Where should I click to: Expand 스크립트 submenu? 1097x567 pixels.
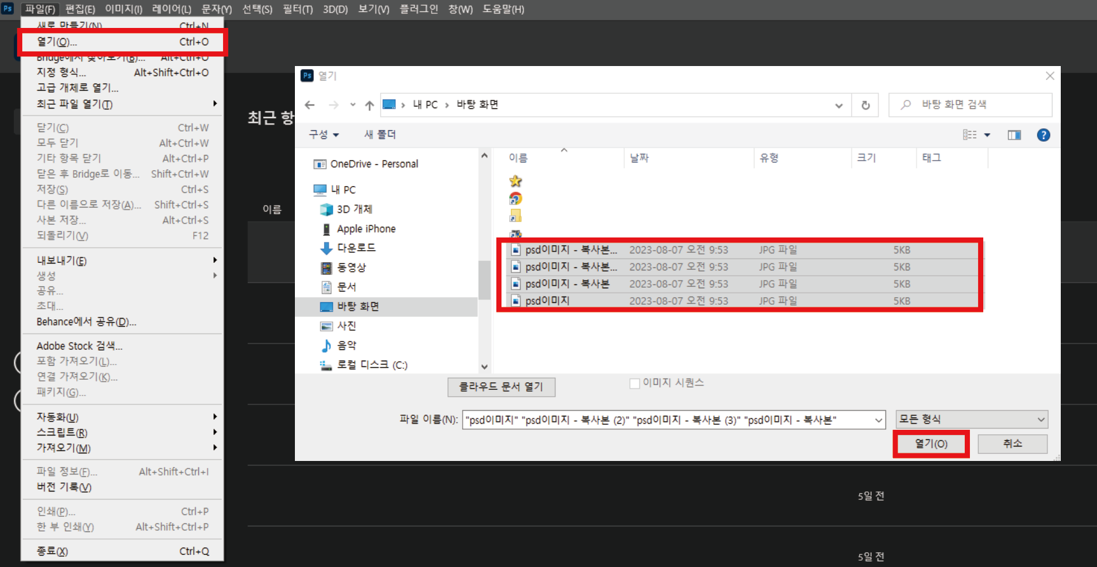122,432
